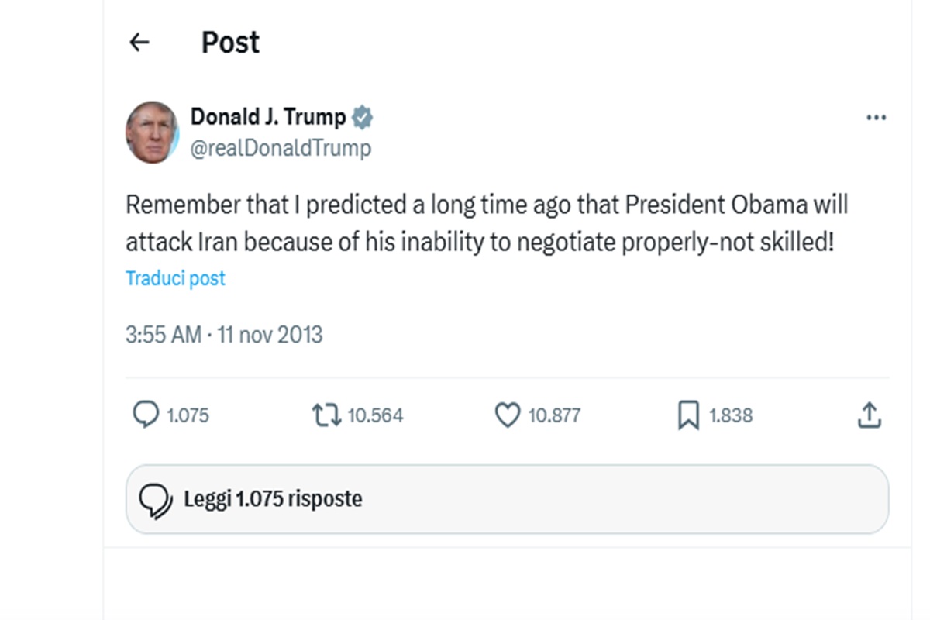Go back using the left arrow
Image resolution: width=930 pixels, height=620 pixels.
click(x=139, y=42)
